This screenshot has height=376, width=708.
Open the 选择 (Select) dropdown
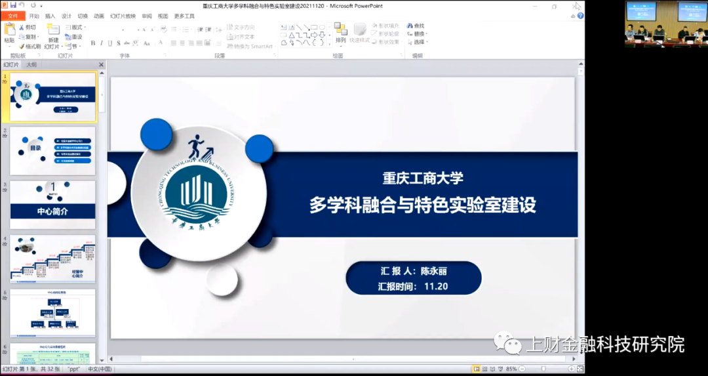coord(417,42)
